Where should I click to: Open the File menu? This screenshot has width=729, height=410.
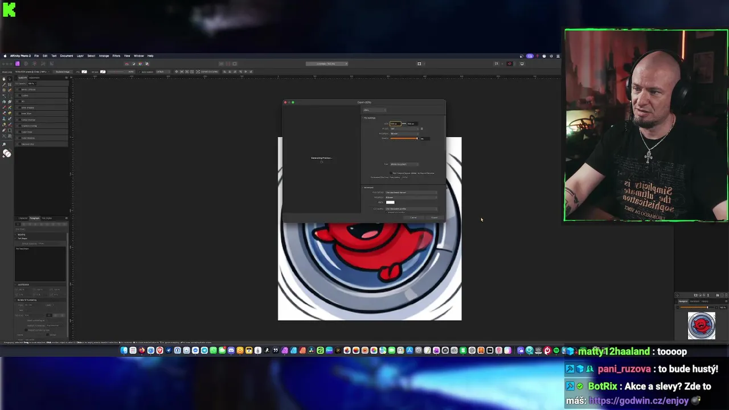36,56
